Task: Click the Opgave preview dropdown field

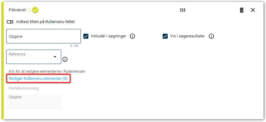Action: pos(34,101)
